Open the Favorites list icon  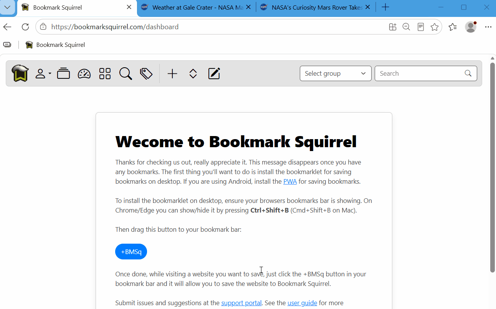(453, 27)
